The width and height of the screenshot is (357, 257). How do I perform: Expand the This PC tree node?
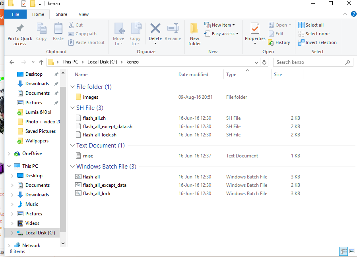click(9, 166)
